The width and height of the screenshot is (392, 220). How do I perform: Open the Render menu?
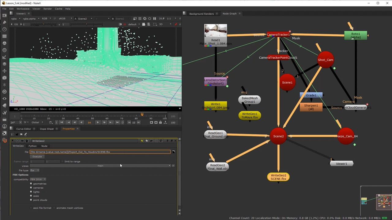(47, 9)
